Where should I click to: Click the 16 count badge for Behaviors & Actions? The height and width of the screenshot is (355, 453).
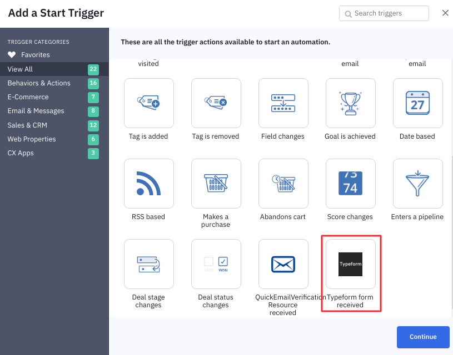[x=93, y=83]
